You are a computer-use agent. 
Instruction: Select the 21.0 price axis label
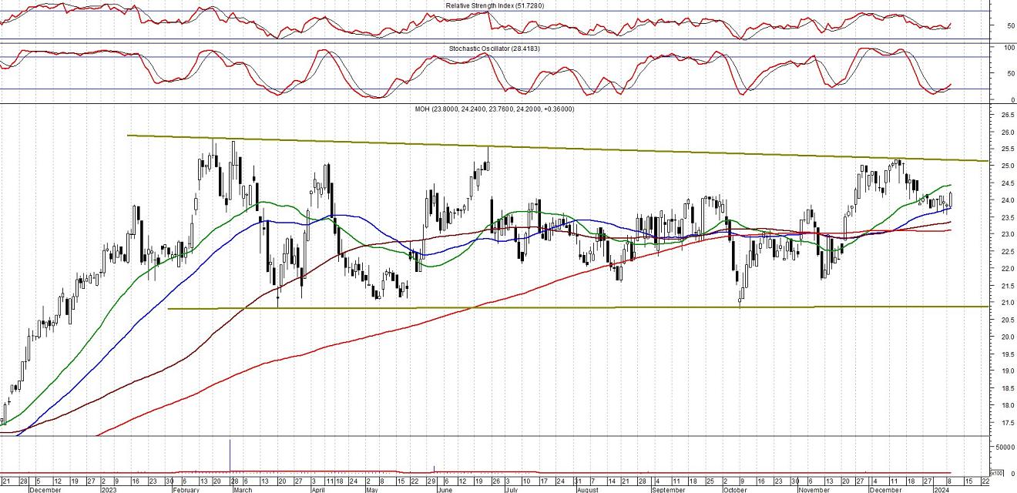tap(1005, 303)
